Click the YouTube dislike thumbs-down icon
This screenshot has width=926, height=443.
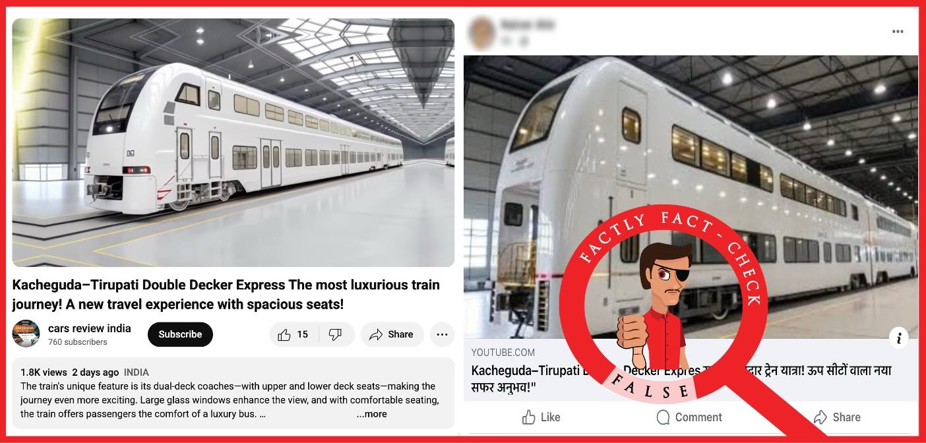tap(335, 335)
